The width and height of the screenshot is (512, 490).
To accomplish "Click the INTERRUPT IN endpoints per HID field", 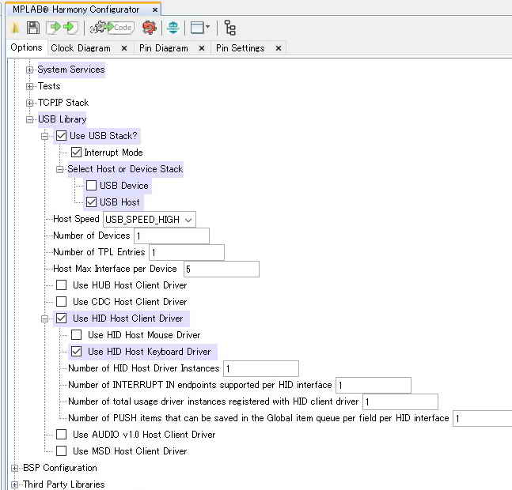I will point(374,386).
